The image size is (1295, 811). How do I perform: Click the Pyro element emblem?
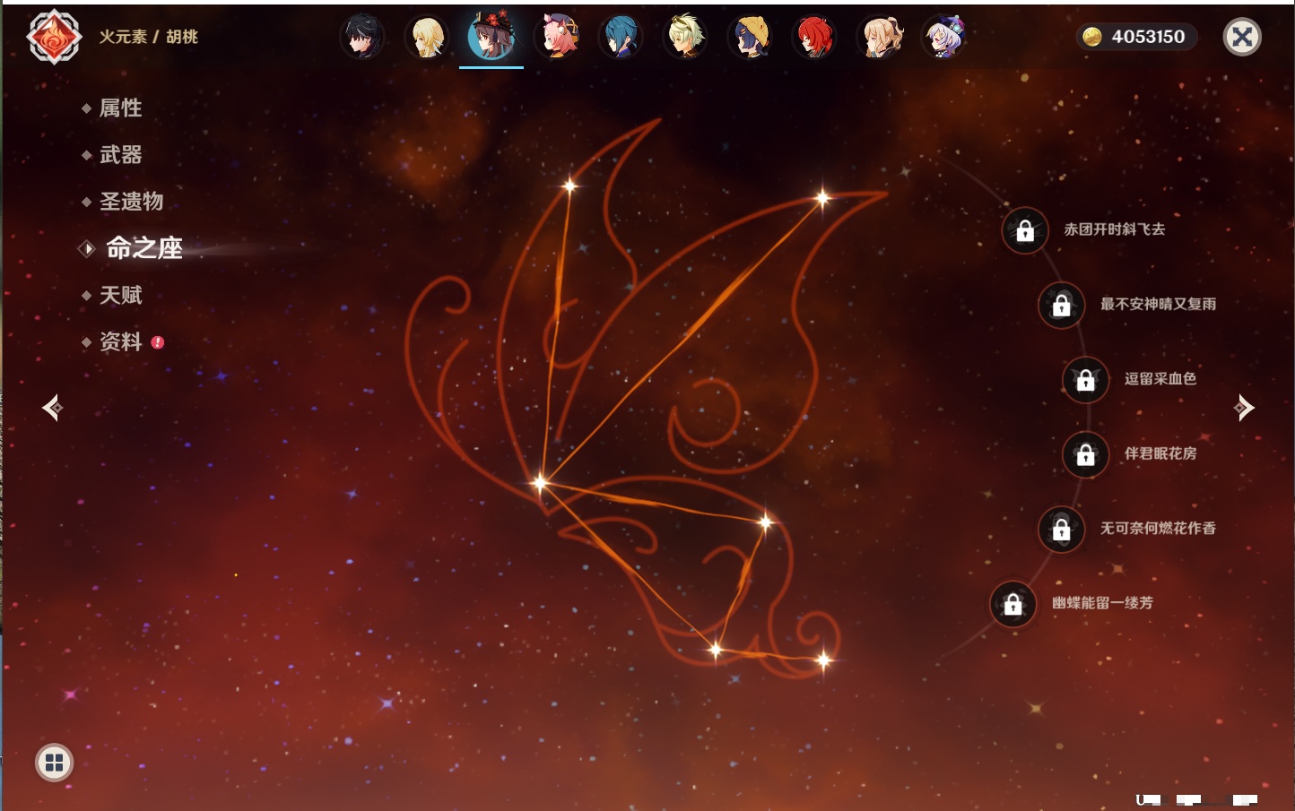pyautogui.click(x=54, y=37)
